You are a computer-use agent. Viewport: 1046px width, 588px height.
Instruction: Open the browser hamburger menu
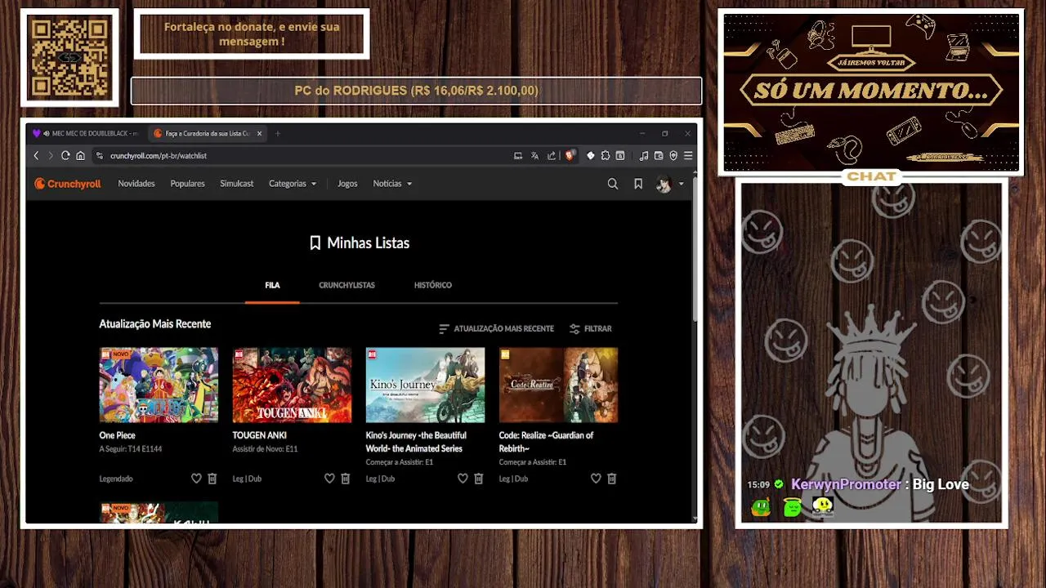click(688, 155)
